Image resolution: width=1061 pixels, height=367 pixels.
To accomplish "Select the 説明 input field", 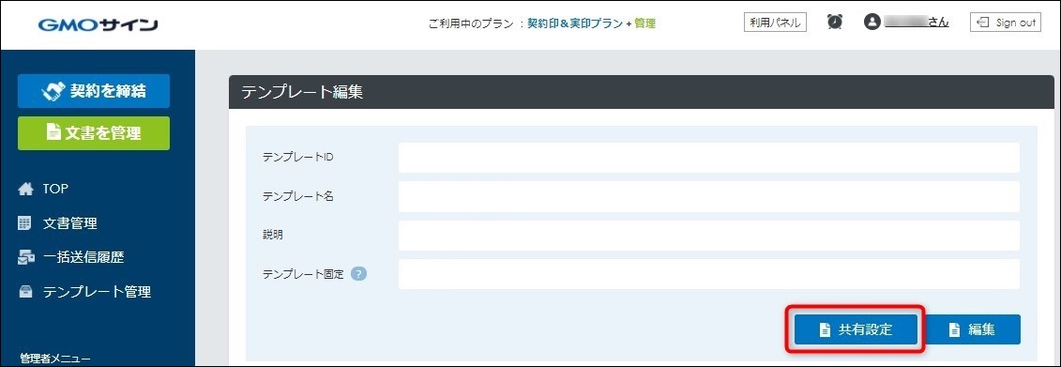I will pos(709,236).
